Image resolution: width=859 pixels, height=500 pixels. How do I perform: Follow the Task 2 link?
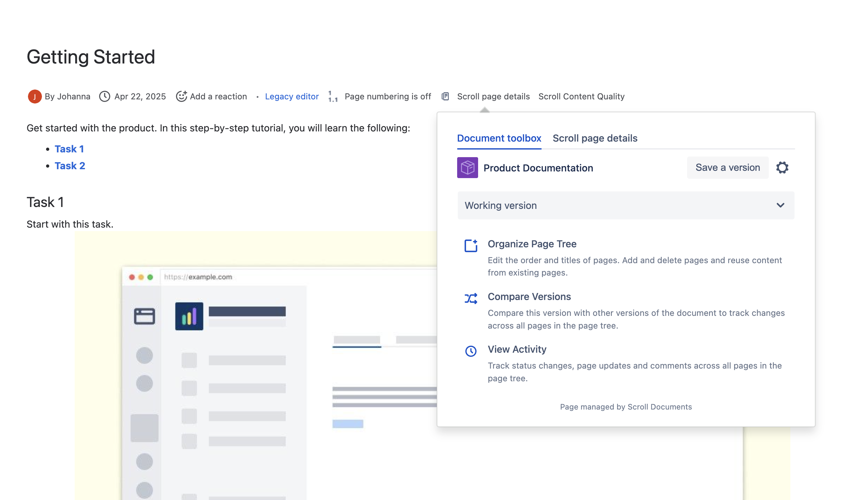(70, 166)
